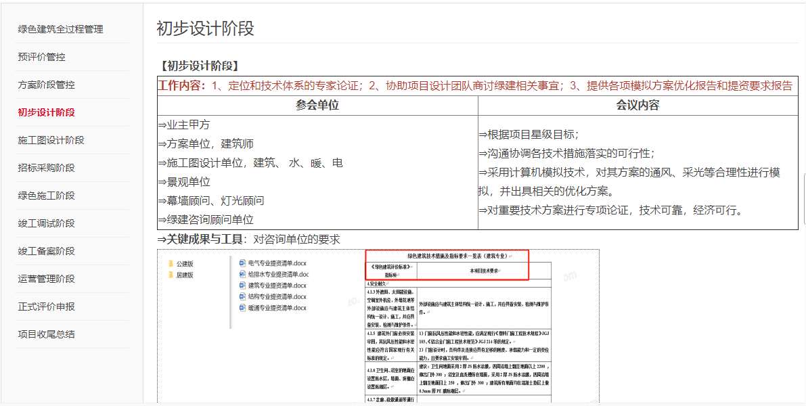Click the 建筑专业提资清单.docx file icon

[242, 285]
